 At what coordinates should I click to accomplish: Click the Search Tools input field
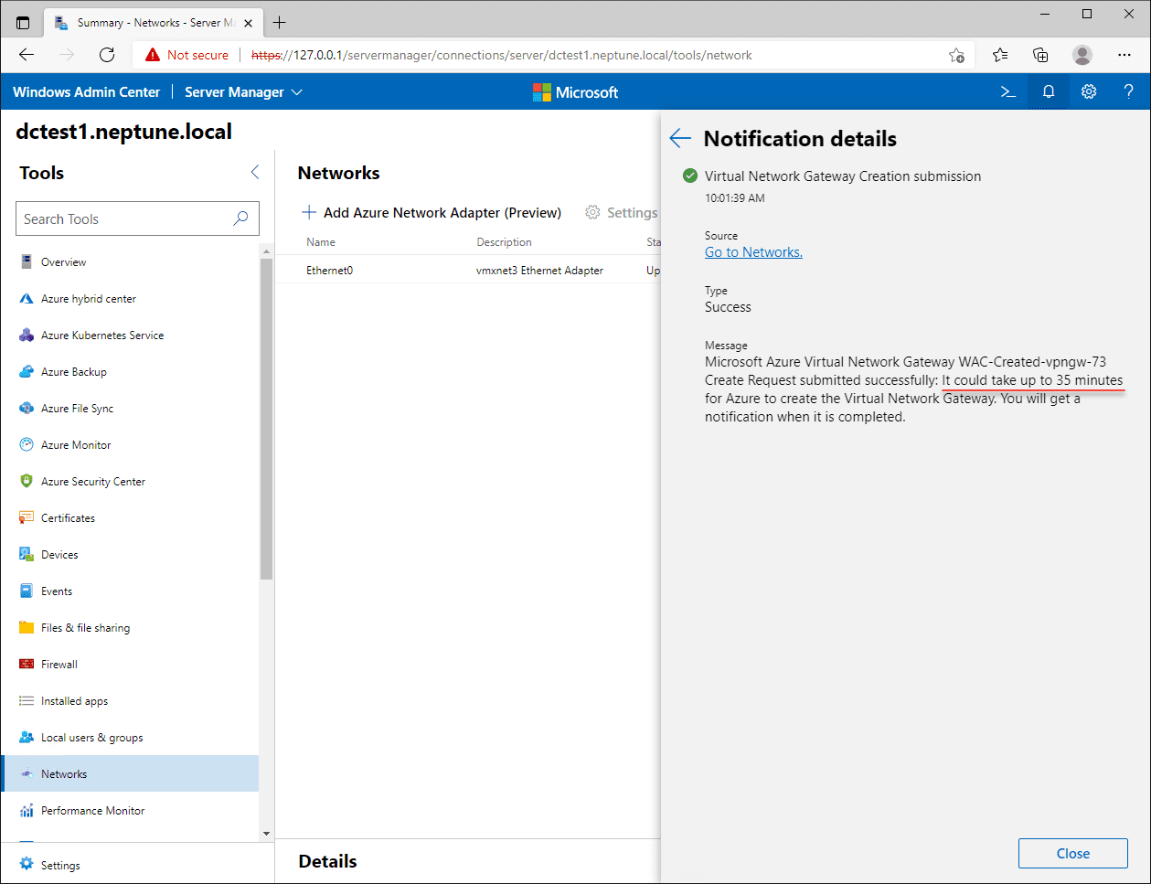coord(126,219)
